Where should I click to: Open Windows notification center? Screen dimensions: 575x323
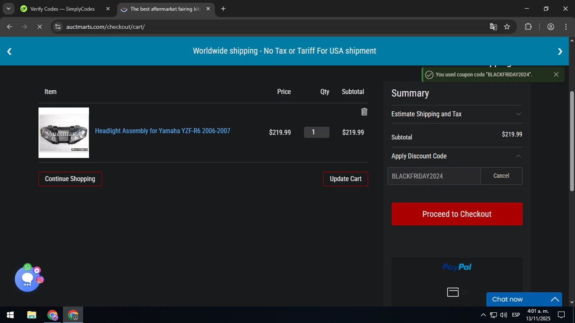561,315
